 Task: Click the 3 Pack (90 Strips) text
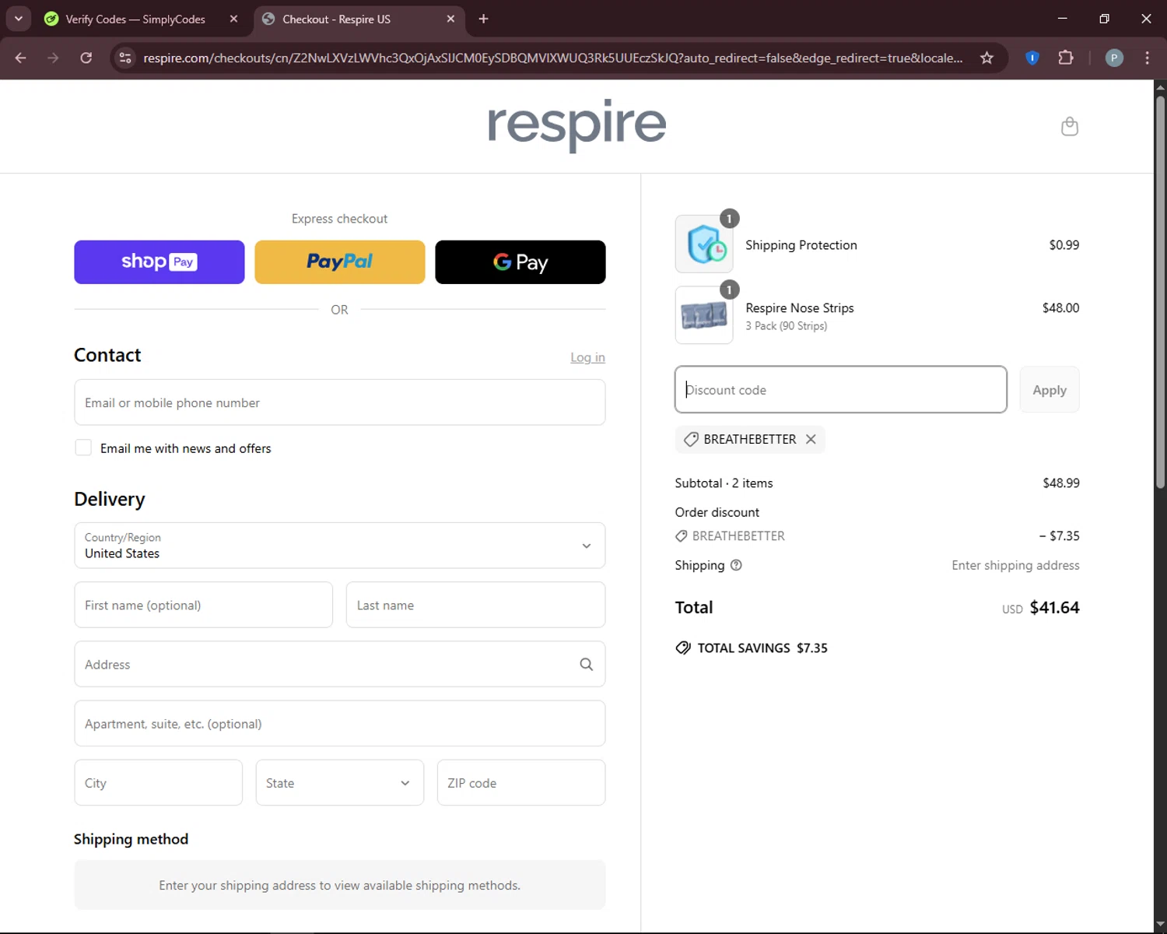pyautogui.click(x=787, y=326)
